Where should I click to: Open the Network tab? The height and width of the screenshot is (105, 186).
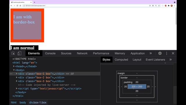[82, 53]
